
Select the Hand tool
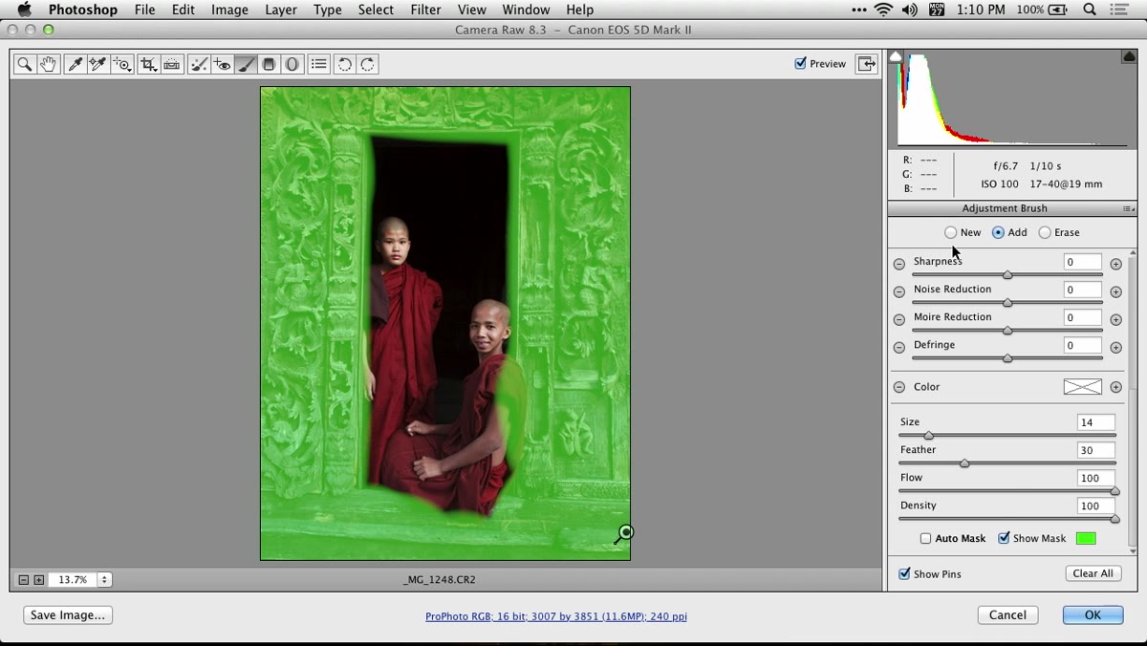(x=48, y=64)
